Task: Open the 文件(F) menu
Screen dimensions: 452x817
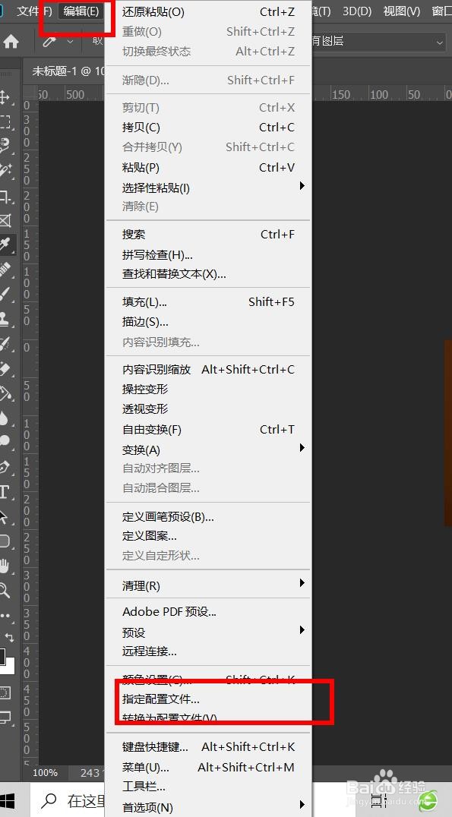Action: tap(34, 11)
